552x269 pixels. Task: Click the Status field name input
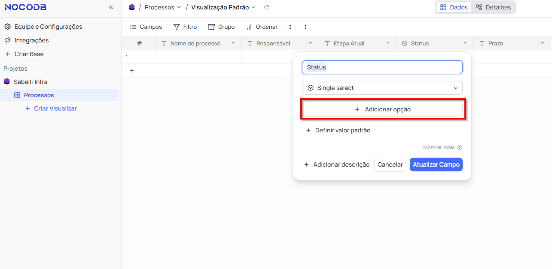(x=382, y=67)
